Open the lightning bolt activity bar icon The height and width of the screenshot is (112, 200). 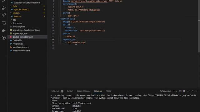point(3,38)
